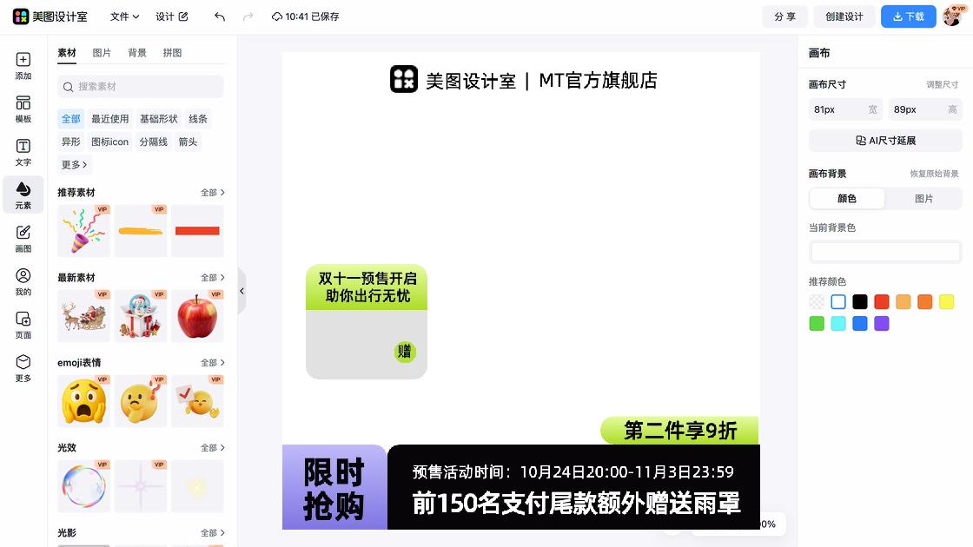The image size is (973, 547).
Task: Select the red recommended color swatch
Action: tap(881, 301)
